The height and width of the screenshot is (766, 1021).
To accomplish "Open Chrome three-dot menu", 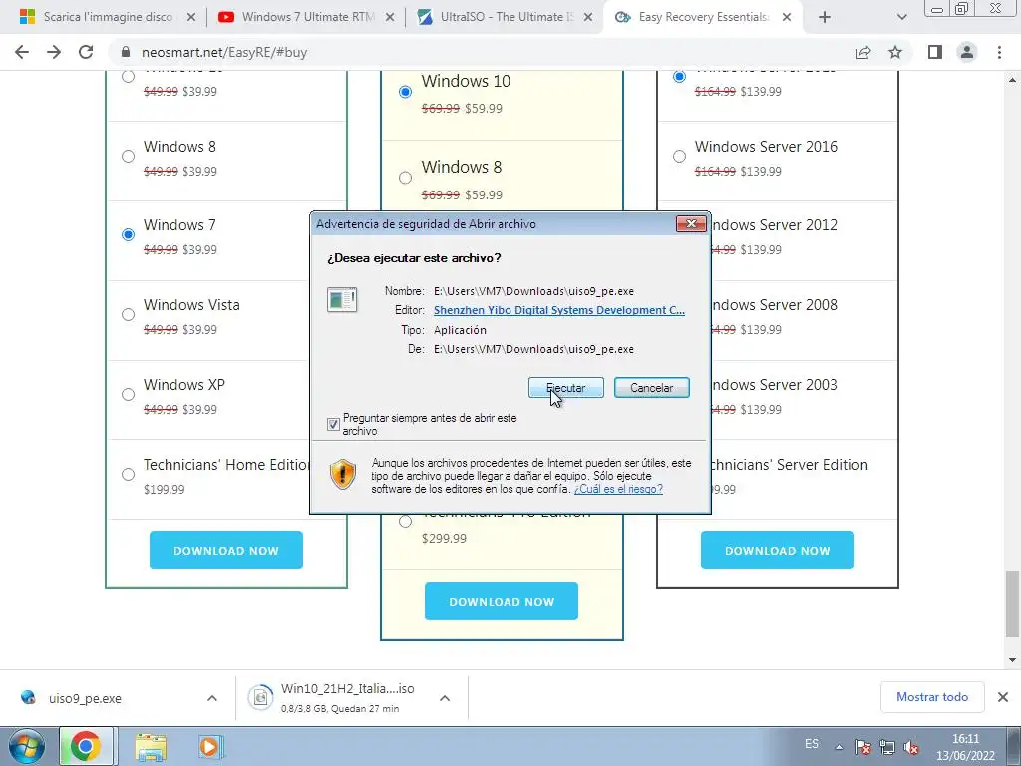I will [x=999, y=52].
